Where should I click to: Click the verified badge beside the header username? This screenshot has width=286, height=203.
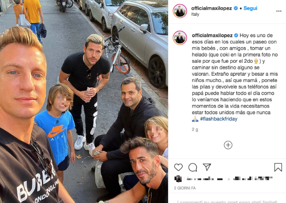[236, 8]
